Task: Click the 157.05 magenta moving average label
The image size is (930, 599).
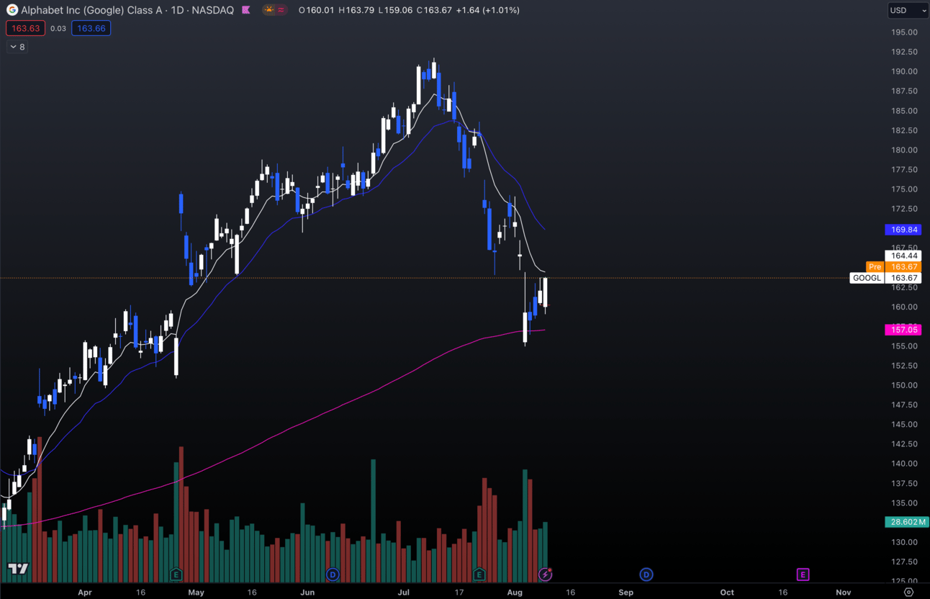Action: pyautogui.click(x=903, y=330)
